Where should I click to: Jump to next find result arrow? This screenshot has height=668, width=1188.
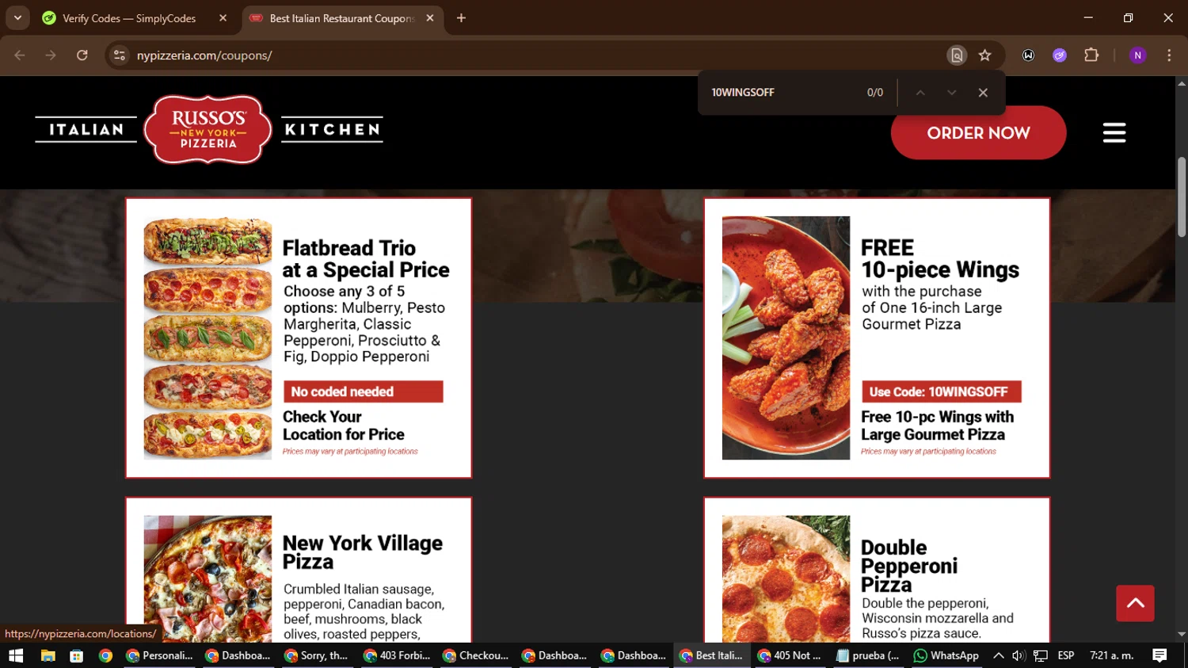[952, 93]
